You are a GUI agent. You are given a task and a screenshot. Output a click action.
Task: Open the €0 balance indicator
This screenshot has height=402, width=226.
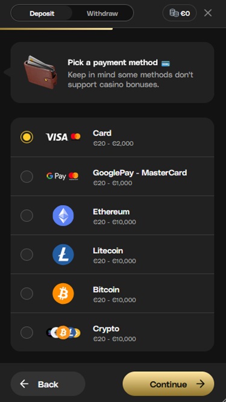(x=180, y=13)
